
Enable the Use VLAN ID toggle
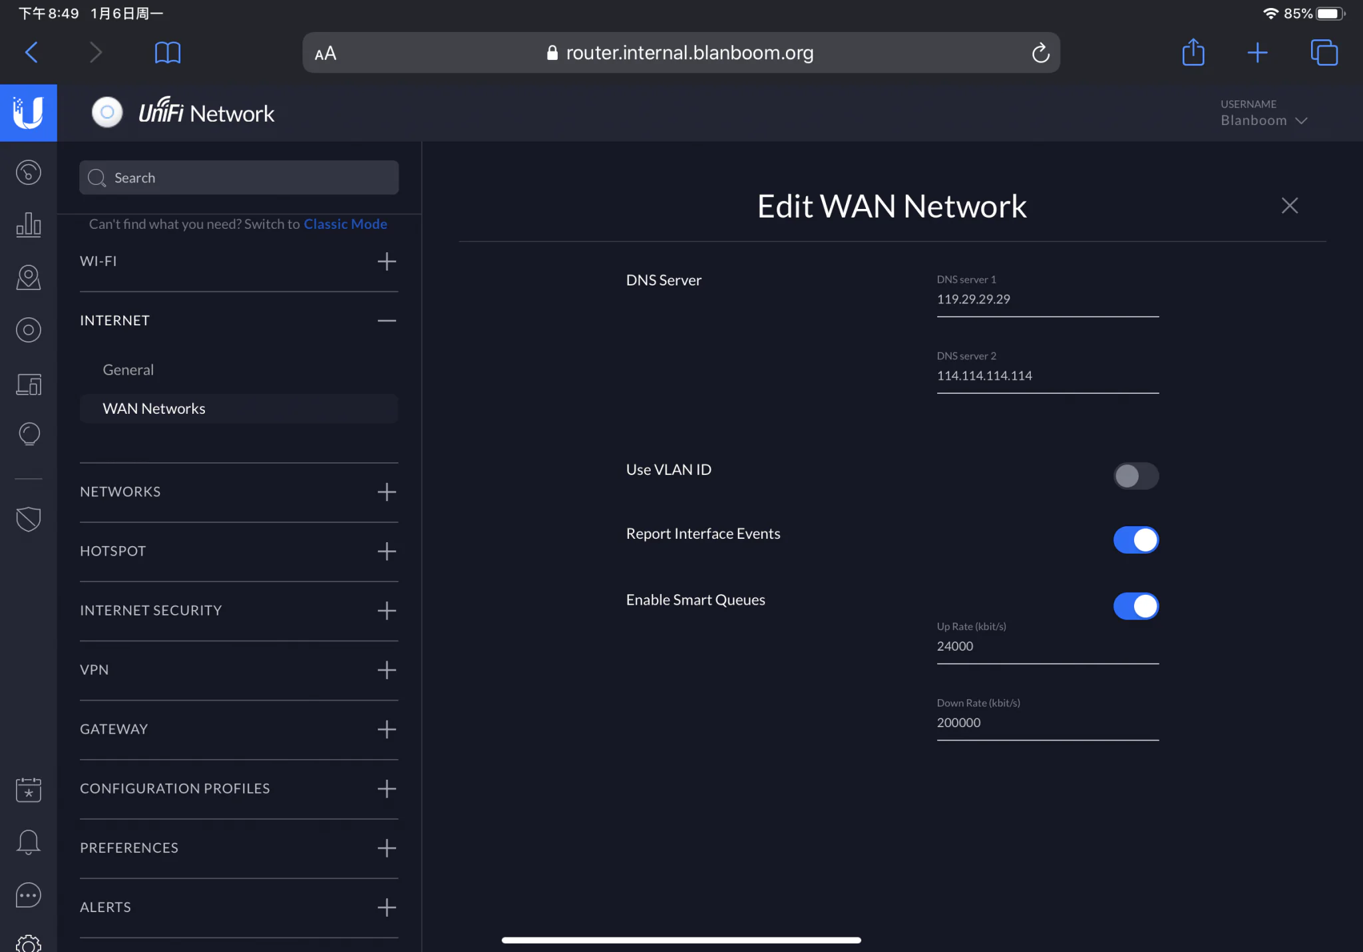[1135, 476]
